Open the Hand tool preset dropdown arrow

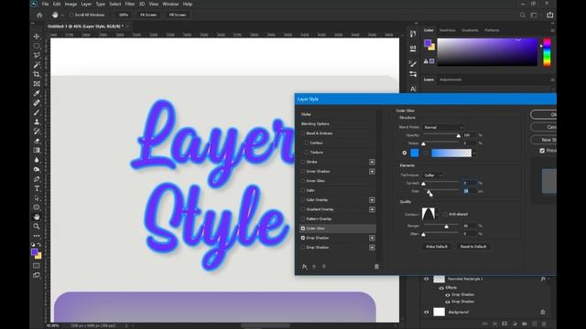(62, 16)
